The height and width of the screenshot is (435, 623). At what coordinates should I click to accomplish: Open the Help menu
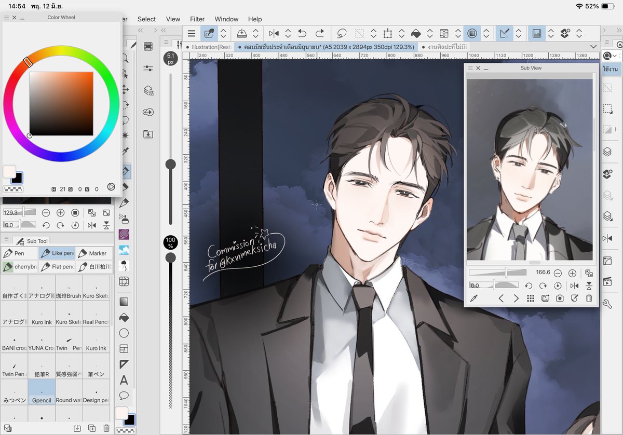(x=255, y=19)
